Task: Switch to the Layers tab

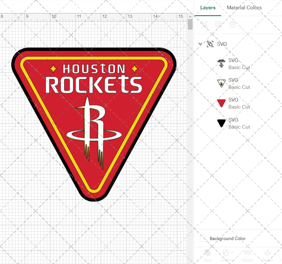Action: 208,8
